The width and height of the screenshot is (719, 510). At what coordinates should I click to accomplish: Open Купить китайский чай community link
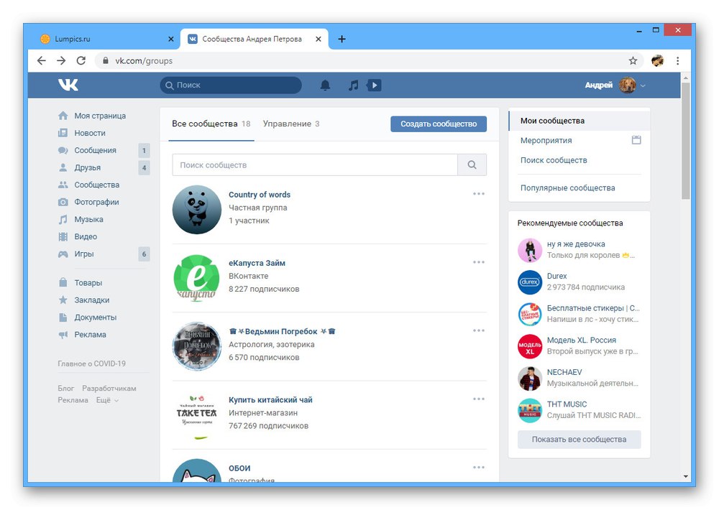(270, 400)
